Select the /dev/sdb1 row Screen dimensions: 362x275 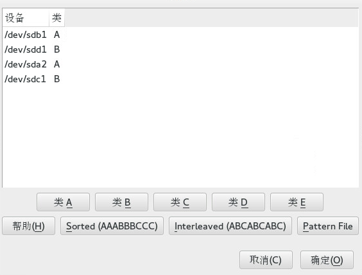point(180,35)
